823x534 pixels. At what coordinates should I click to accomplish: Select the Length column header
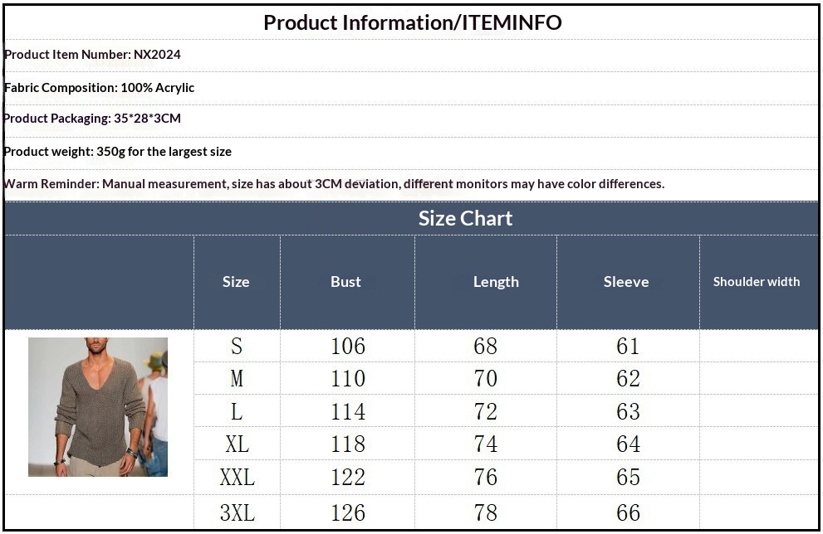[x=496, y=282]
